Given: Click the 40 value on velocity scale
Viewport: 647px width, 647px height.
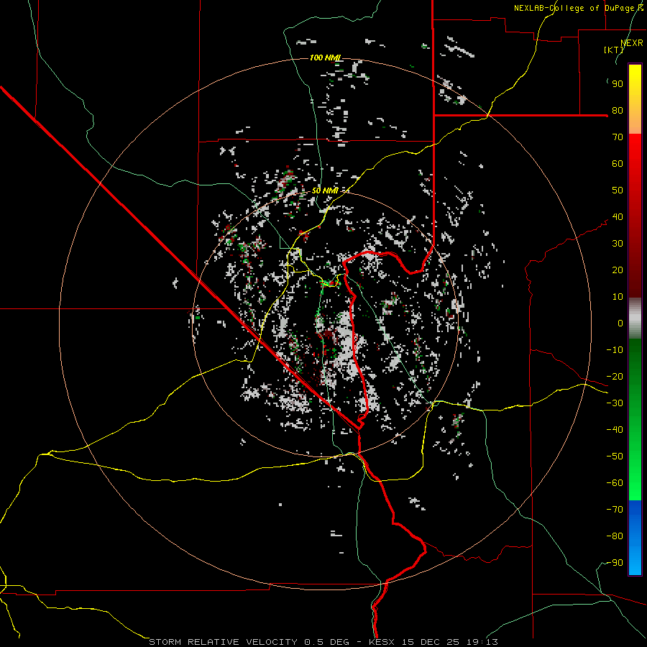Looking at the screenshot, I should pos(618,217).
